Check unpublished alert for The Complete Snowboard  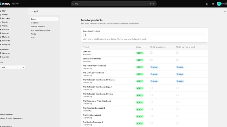pyautogui.click(x=151, y=109)
